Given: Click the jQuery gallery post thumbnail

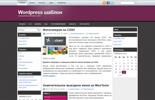Looking at the screenshot, I should point(55,46).
